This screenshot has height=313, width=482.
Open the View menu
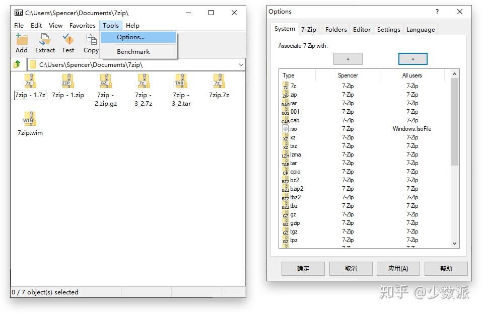55,26
